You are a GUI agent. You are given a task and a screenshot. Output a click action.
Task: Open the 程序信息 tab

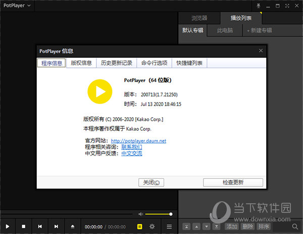pos(52,63)
